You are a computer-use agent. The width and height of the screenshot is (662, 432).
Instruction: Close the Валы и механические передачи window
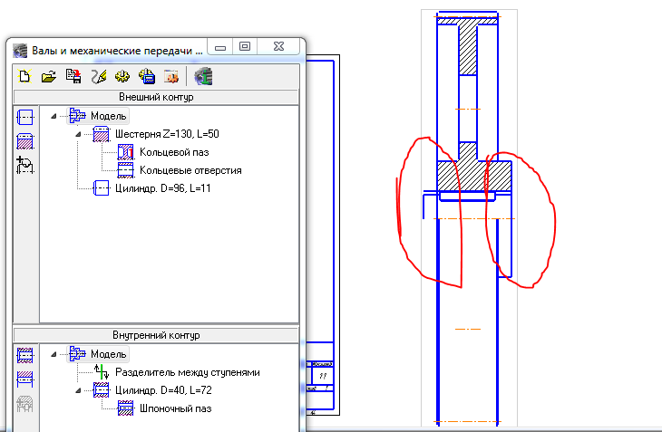(x=278, y=47)
